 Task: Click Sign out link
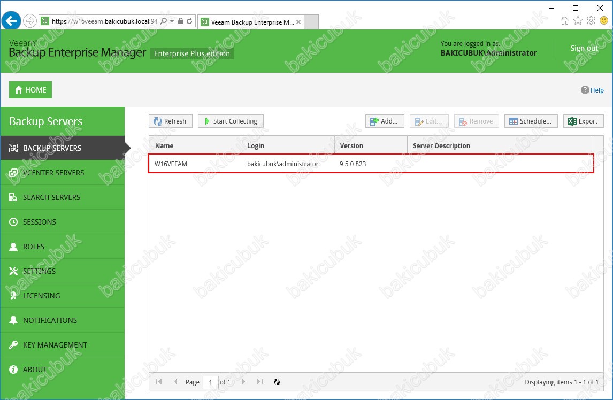click(x=584, y=48)
